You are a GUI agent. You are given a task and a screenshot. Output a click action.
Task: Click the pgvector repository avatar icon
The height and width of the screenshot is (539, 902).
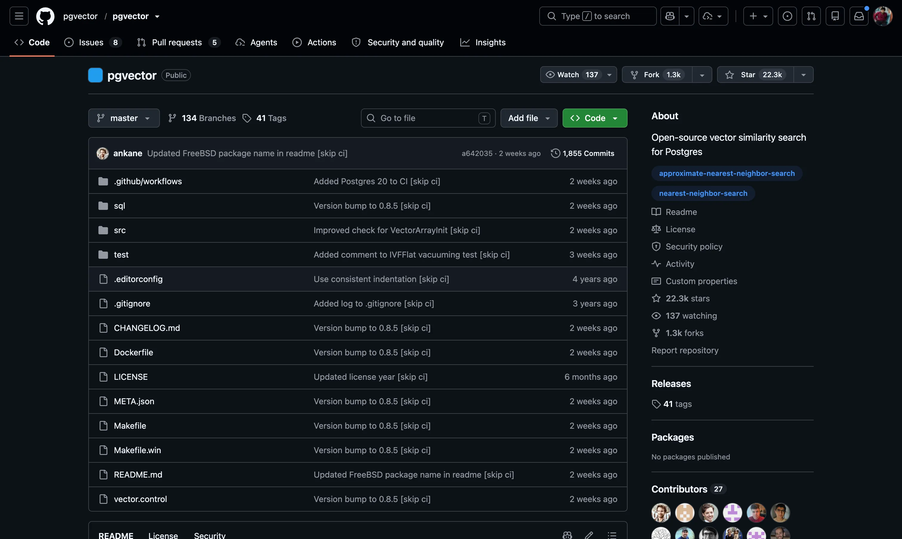point(95,75)
